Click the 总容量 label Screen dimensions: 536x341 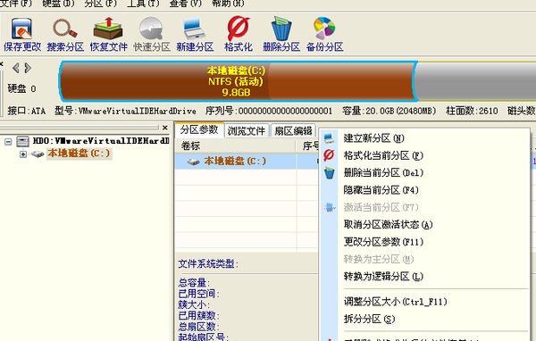coord(194,283)
